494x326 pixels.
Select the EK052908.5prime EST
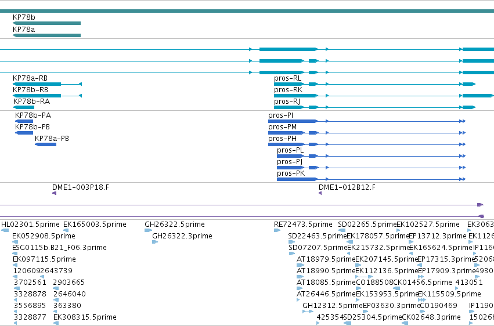(x=15, y=242)
